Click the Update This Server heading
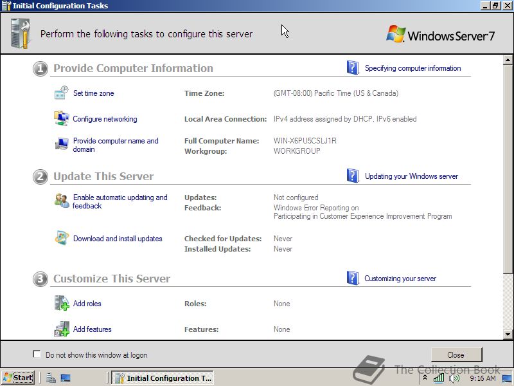Viewport: 514px width, 386px height. tap(103, 176)
